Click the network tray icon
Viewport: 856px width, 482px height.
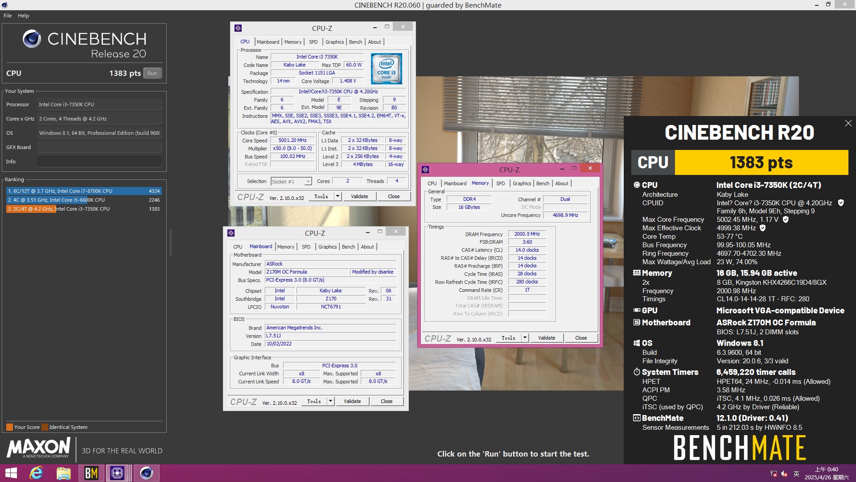pos(774,474)
